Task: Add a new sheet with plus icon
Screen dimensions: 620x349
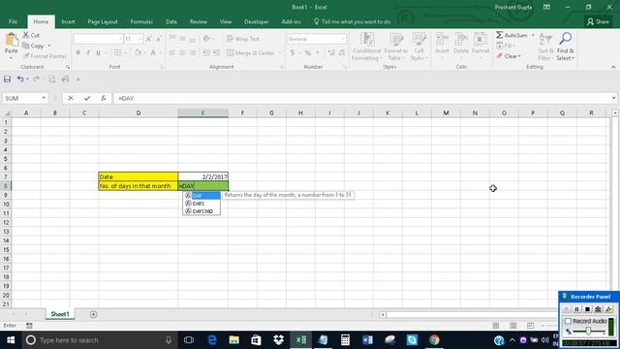Action: click(93, 314)
